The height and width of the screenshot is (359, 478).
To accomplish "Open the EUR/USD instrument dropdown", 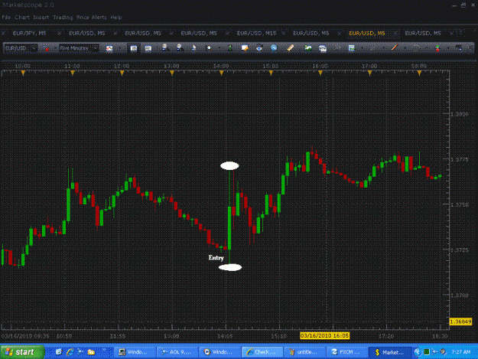I will pos(20,48).
